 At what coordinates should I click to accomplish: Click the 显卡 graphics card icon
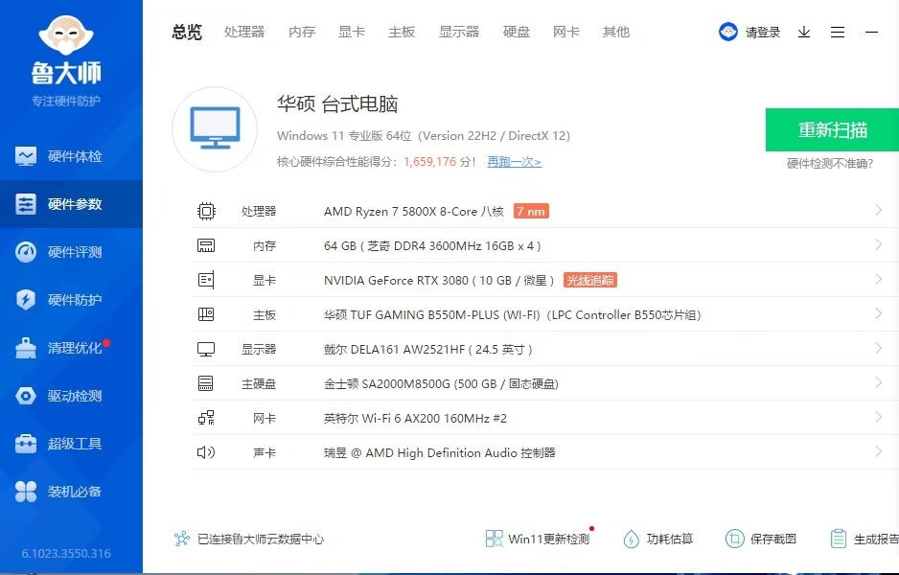(x=206, y=280)
